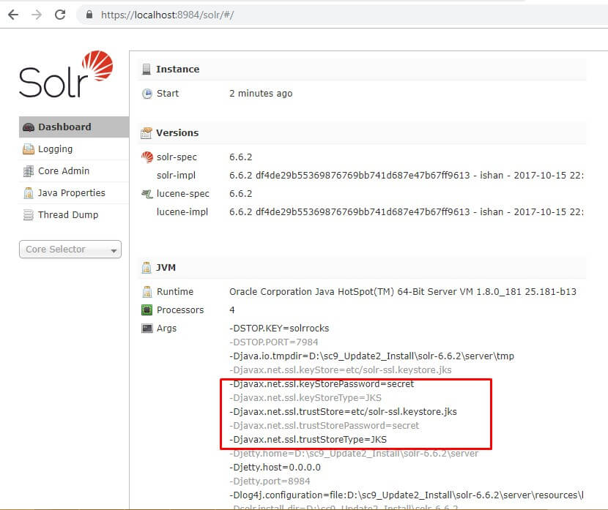
Task: Click the keyStoreType=JKS argument
Action: point(305,398)
